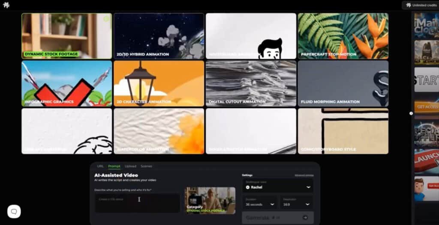Select the Dynamic Stock Footage style card

click(x=66, y=36)
